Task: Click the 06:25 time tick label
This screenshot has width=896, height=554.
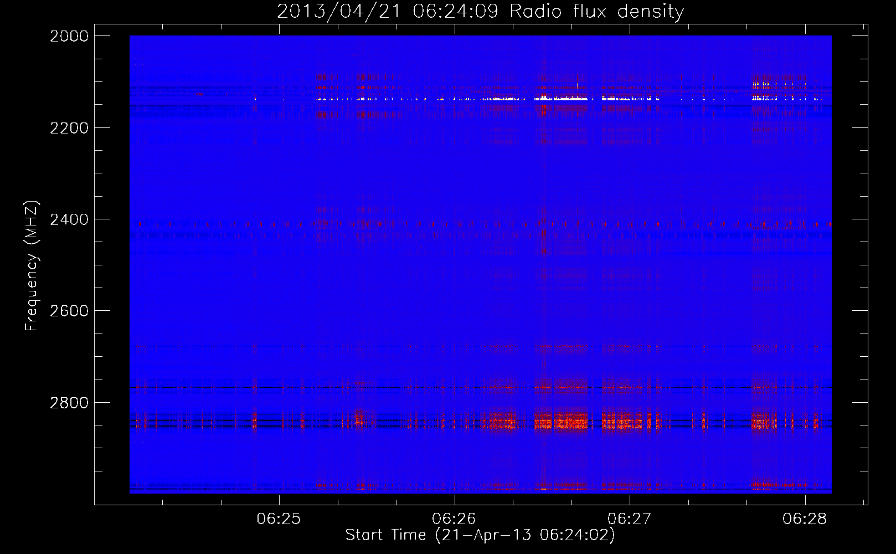Action: tap(279, 519)
